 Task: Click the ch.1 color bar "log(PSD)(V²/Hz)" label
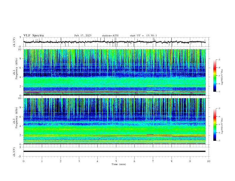click(x=222, y=77)
